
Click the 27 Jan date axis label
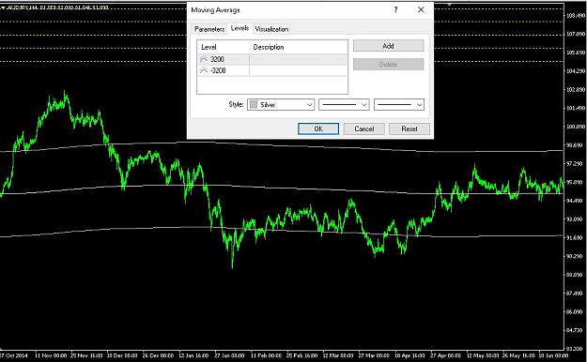point(229,355)
